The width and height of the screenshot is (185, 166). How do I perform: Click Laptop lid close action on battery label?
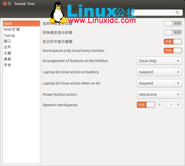[x=71, y=72]
